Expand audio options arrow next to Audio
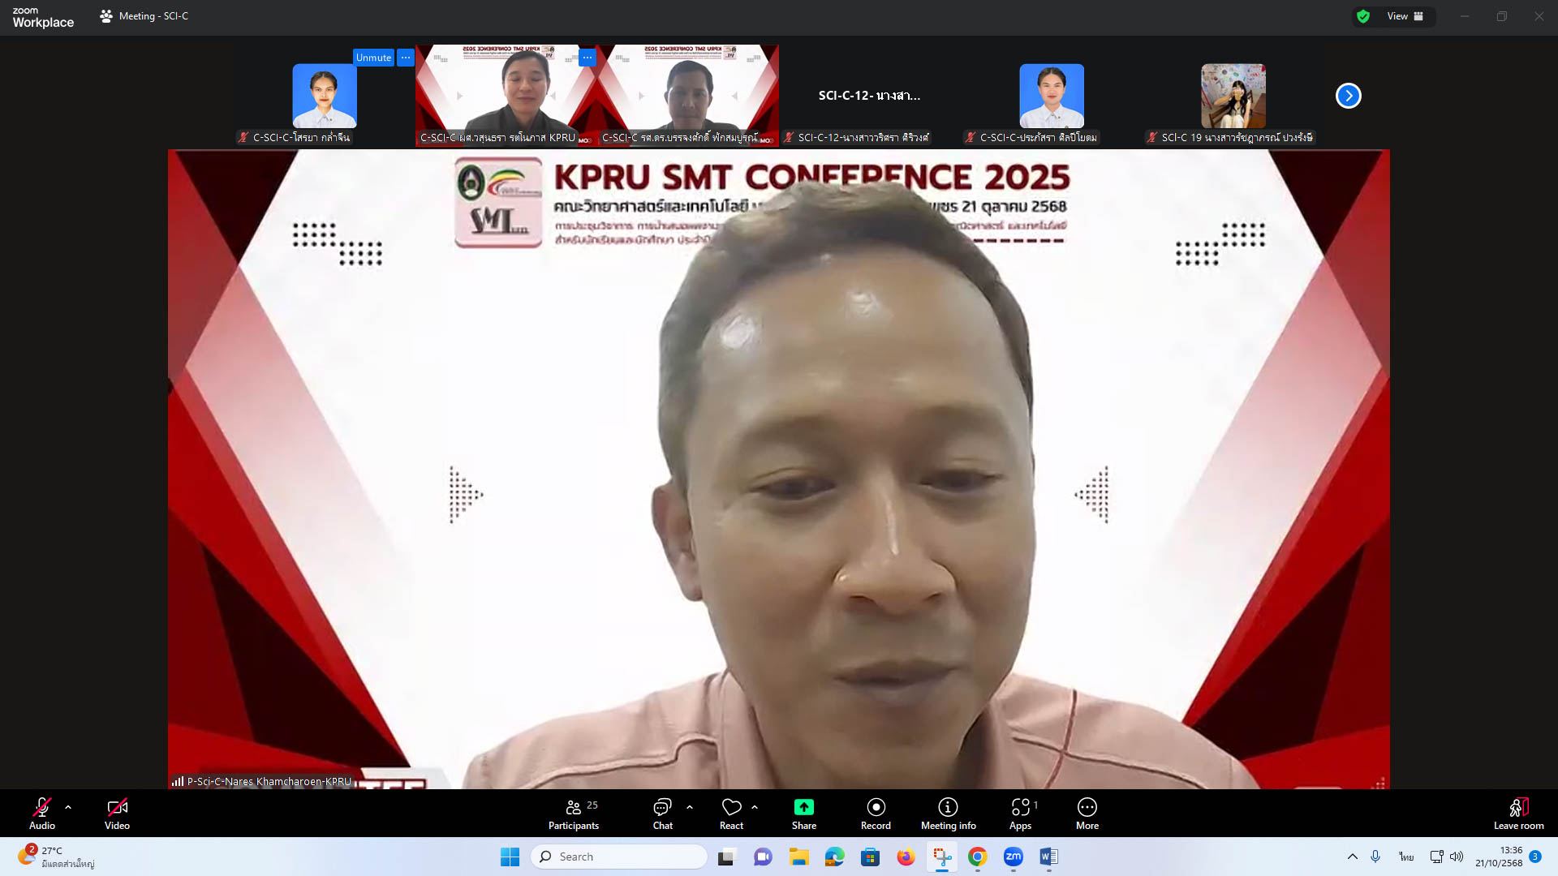This screenshot has width=1558, height=876. tap(68, 807)
